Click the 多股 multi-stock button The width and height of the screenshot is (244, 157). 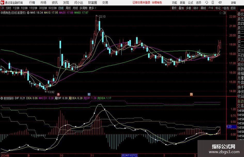188,8
